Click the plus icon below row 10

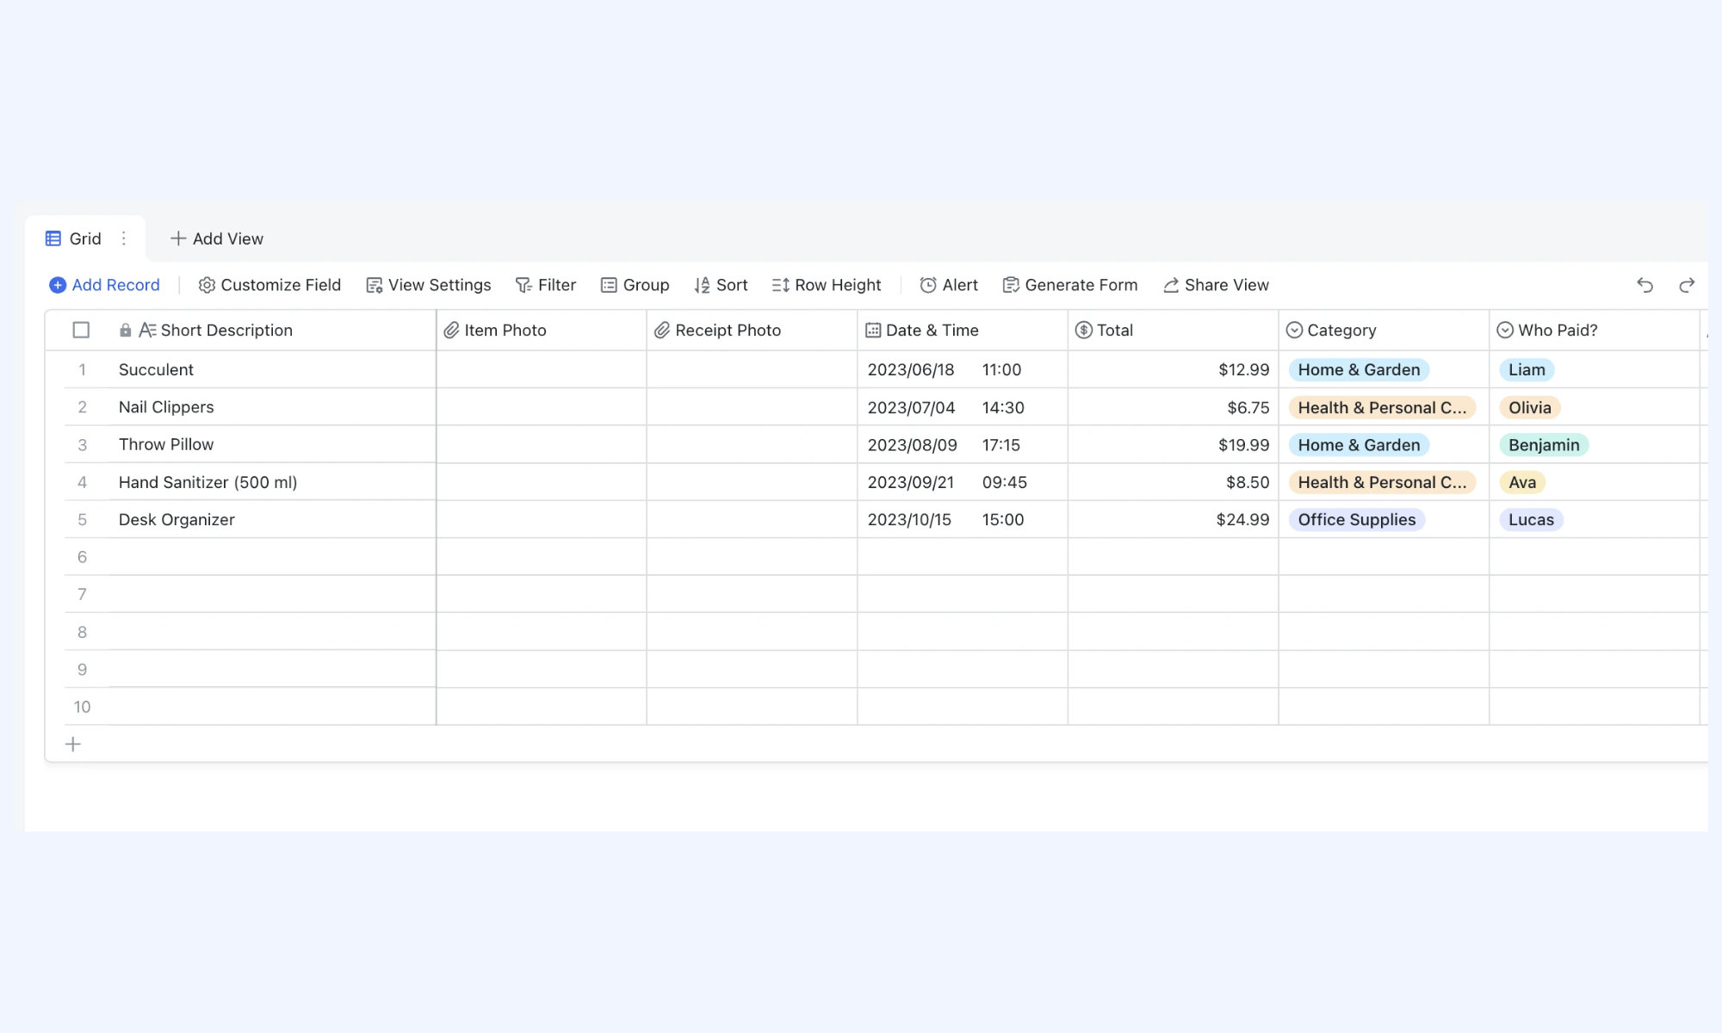(x=73, y=744)
